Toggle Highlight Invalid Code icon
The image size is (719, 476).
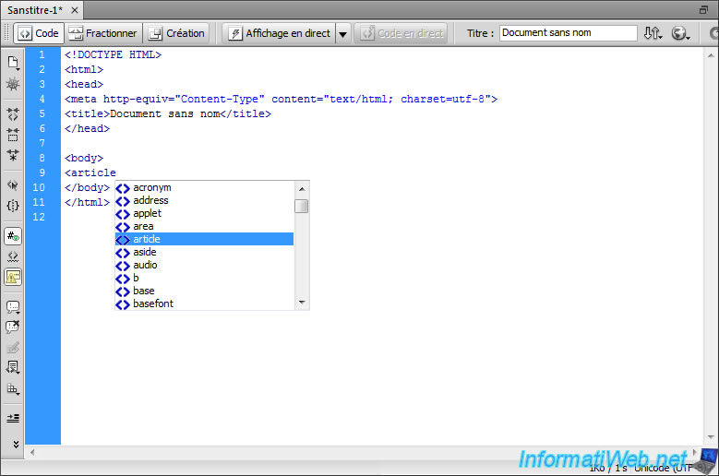click(13, 256)
